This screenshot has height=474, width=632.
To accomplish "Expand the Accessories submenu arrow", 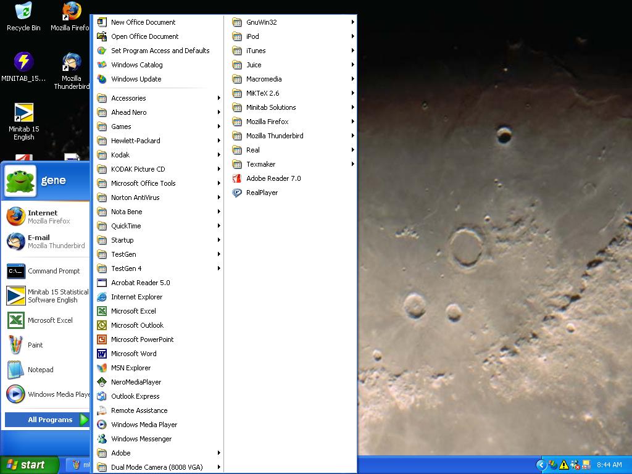I will coord(218,98).
